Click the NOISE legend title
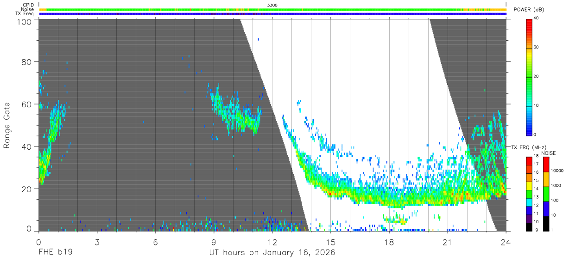 pyautogui.click(x=548, y=153)
